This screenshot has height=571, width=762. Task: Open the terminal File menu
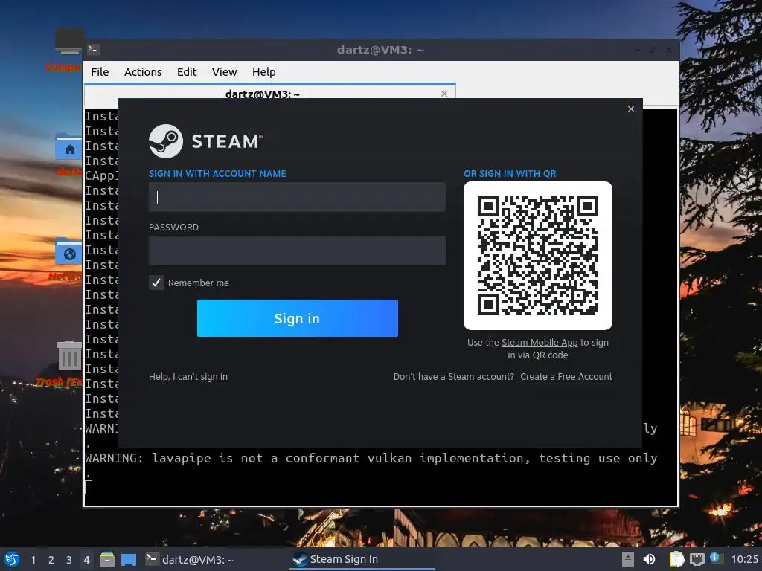pyautogui.click(x=100, y=72)
